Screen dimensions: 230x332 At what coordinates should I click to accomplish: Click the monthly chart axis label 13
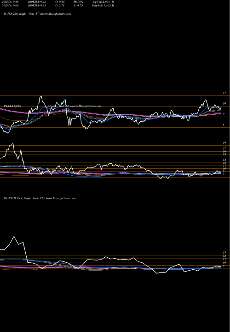pyautogui.click(x=224, y=252)
